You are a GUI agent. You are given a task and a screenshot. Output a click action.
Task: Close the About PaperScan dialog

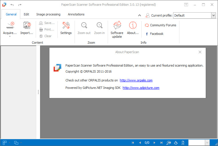200,52
